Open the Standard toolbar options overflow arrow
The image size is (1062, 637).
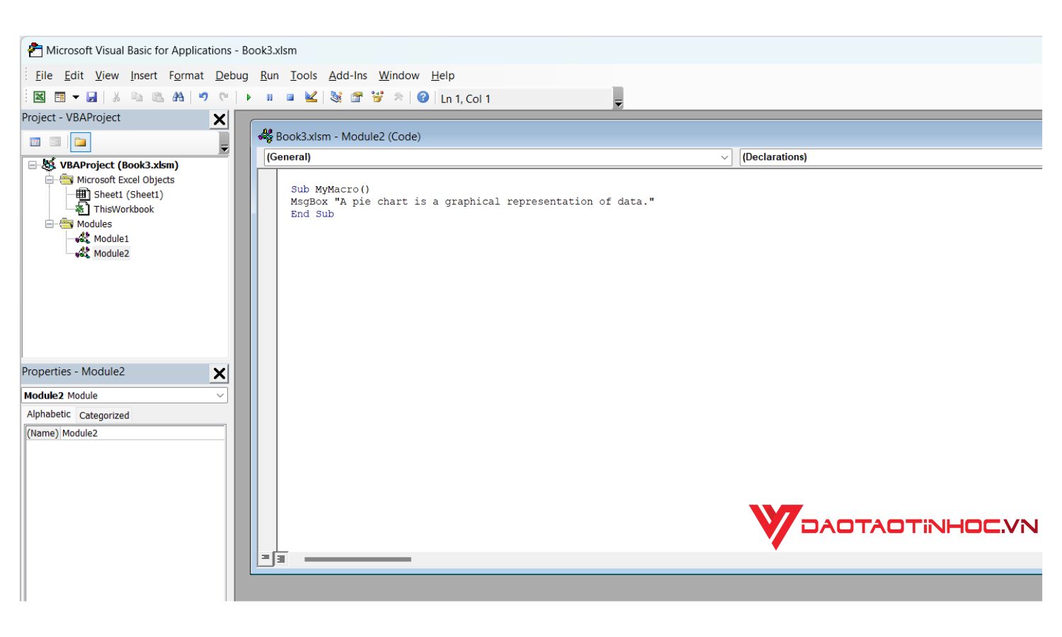pyautogui.click(x=618, y=98)
